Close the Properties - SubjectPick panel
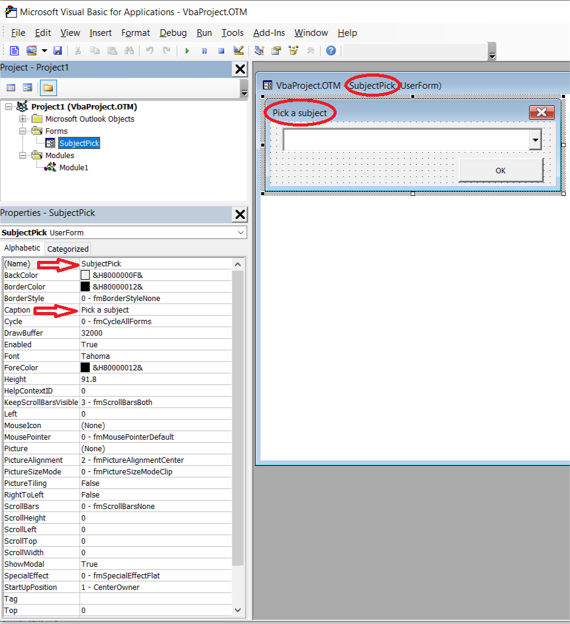This screenshot has height=624, width=570. pyautogui.click(x=240, y=214)
